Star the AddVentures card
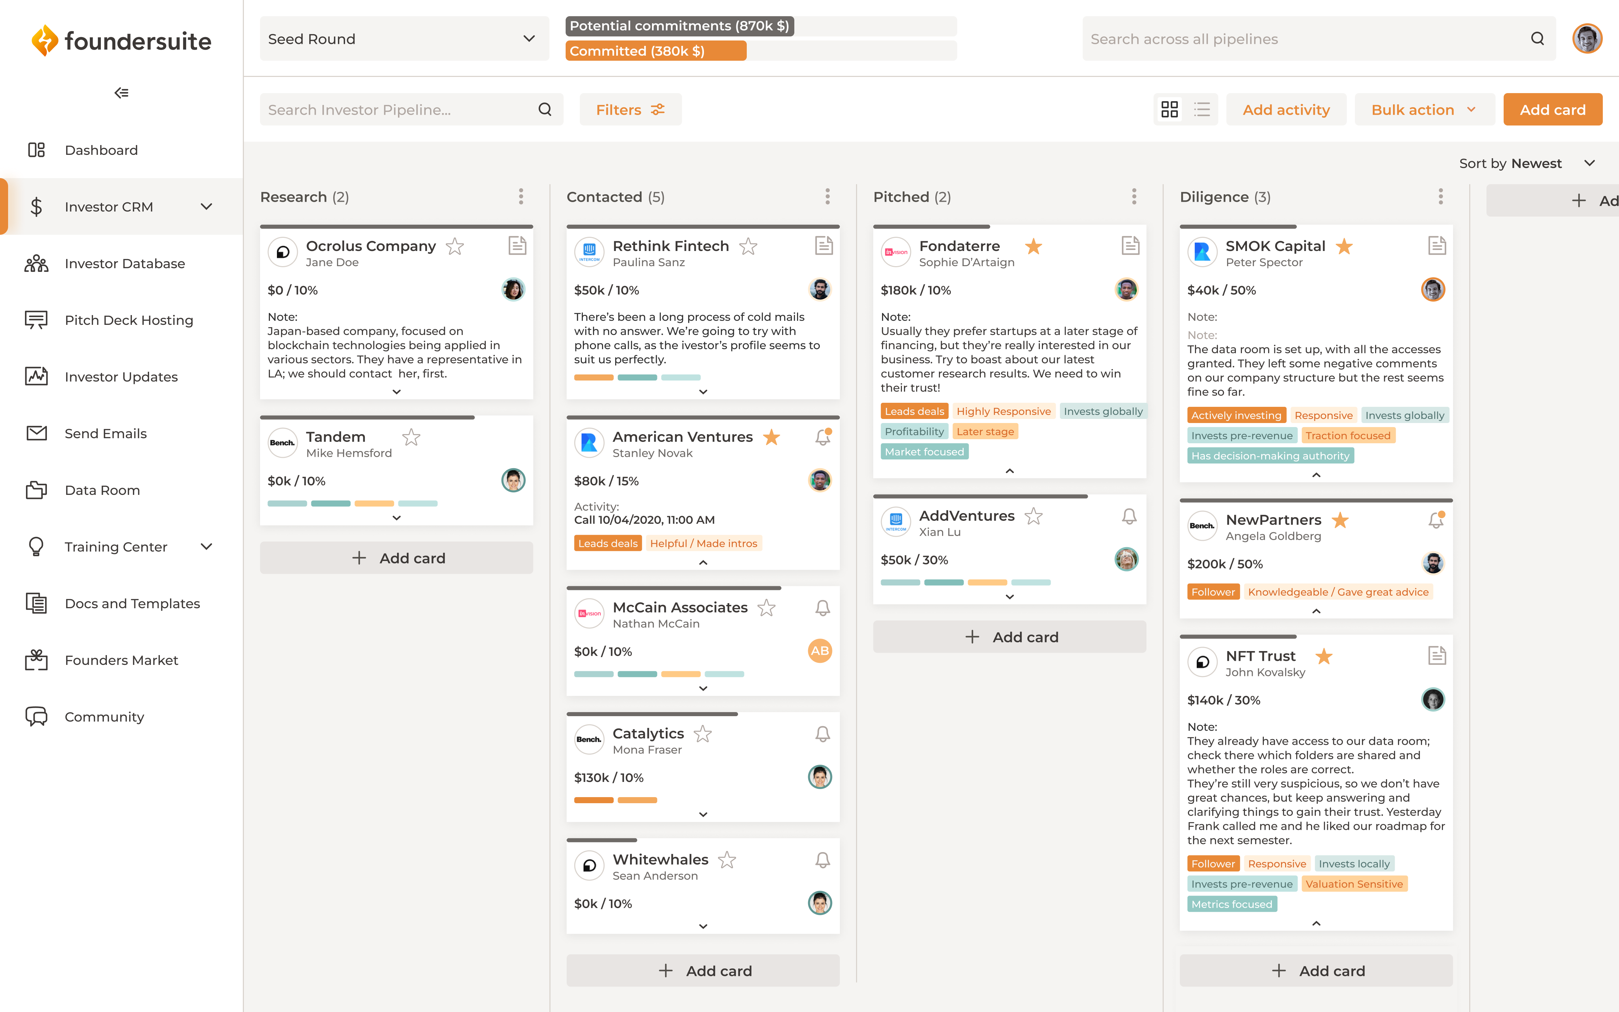 (1033, 516)
